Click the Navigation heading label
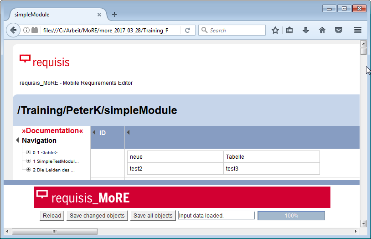The image size is (371, 239). click(x=39, y=140)
